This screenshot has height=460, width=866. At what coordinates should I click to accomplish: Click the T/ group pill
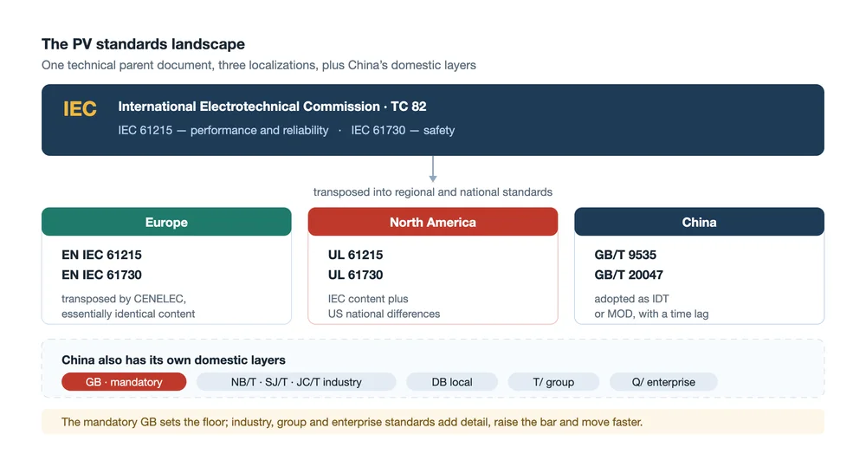point(553,381)
